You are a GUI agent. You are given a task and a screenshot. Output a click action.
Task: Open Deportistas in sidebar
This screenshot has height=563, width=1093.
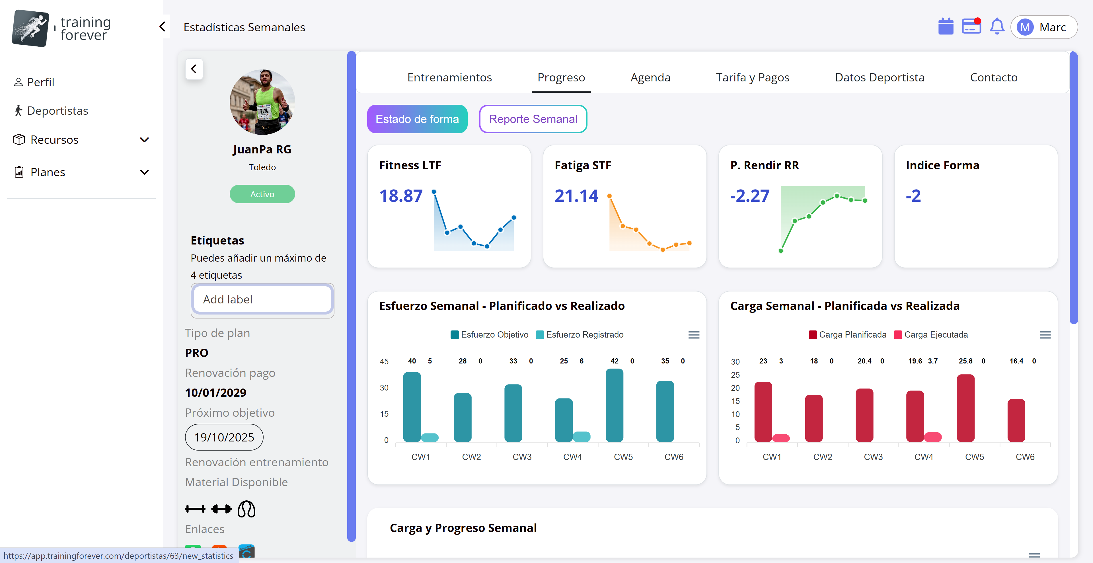pos(57,111)
